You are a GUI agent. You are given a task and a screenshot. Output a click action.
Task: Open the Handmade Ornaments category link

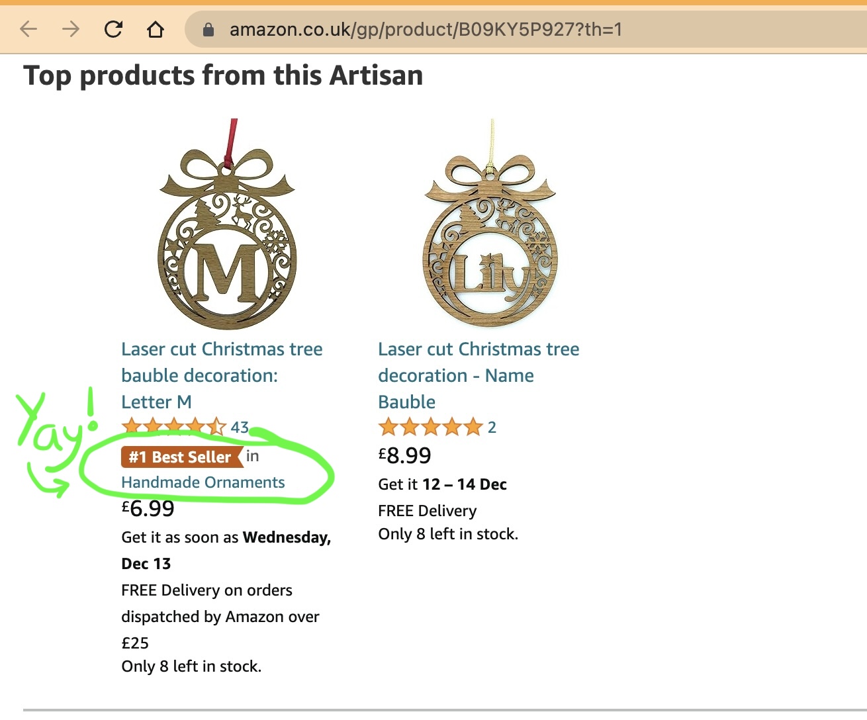[203, 482]
